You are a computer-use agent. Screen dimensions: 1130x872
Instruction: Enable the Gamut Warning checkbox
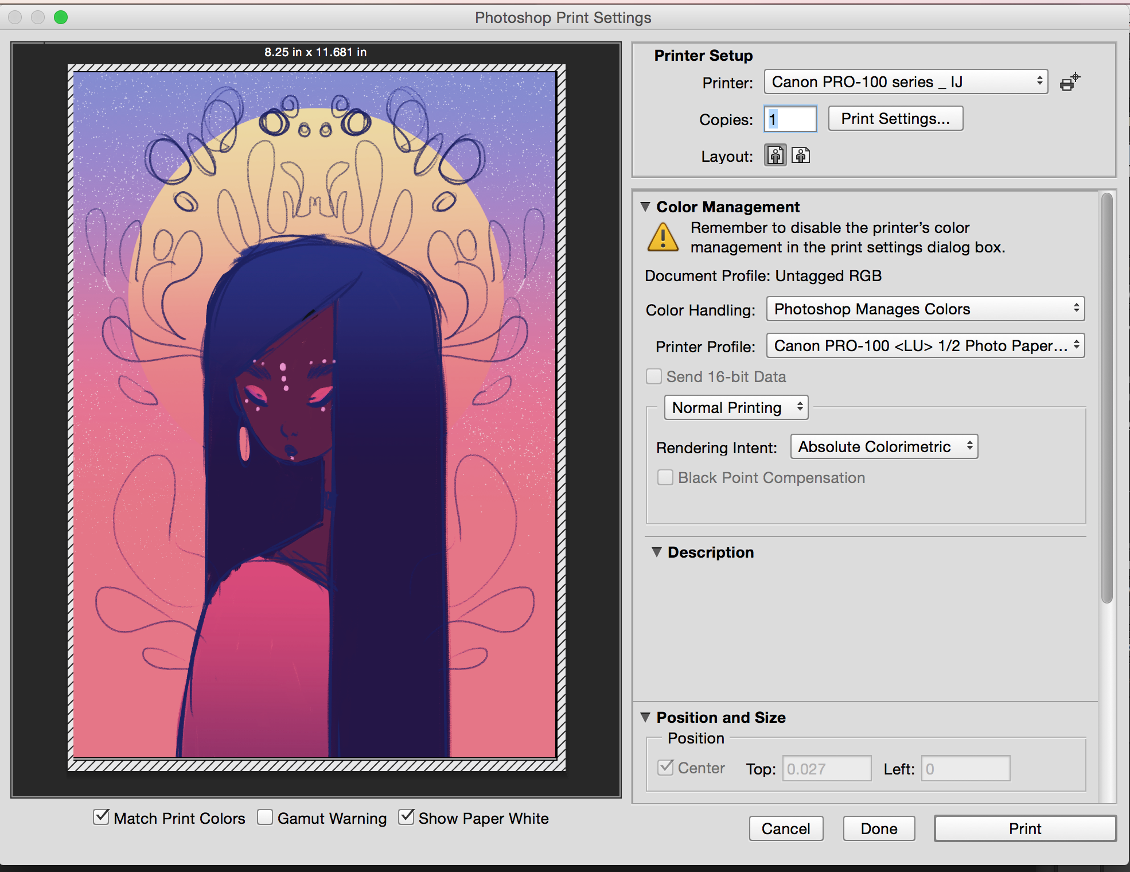[265, 817]
